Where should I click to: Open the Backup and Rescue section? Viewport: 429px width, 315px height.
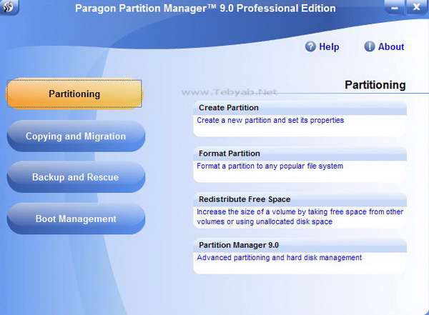coord(76,177)
